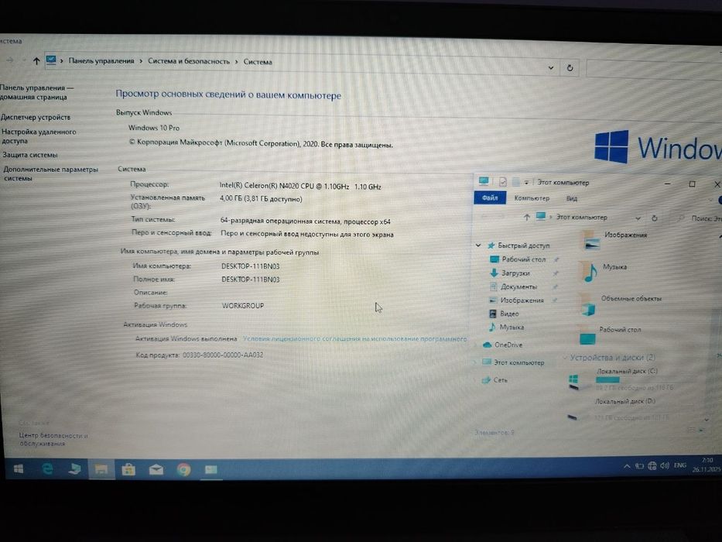Click the WORKGROUP value
The height and width of the screenshot is (542, 722).
[x=243, y=306]
